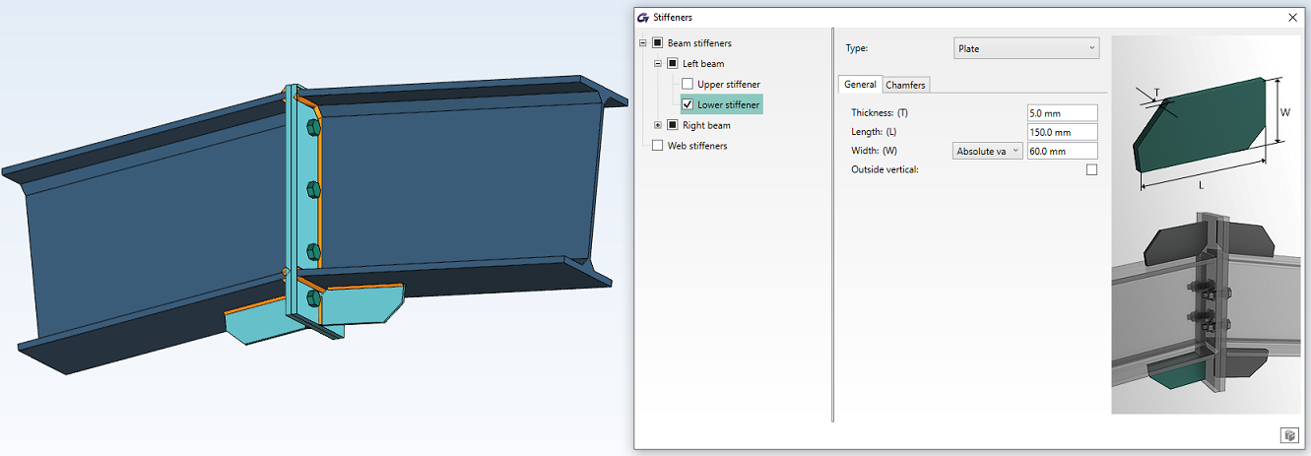This screenshot has height=456, width=1311.
Task: Toggle the Left beam checkbox
Action: point(673,64)
